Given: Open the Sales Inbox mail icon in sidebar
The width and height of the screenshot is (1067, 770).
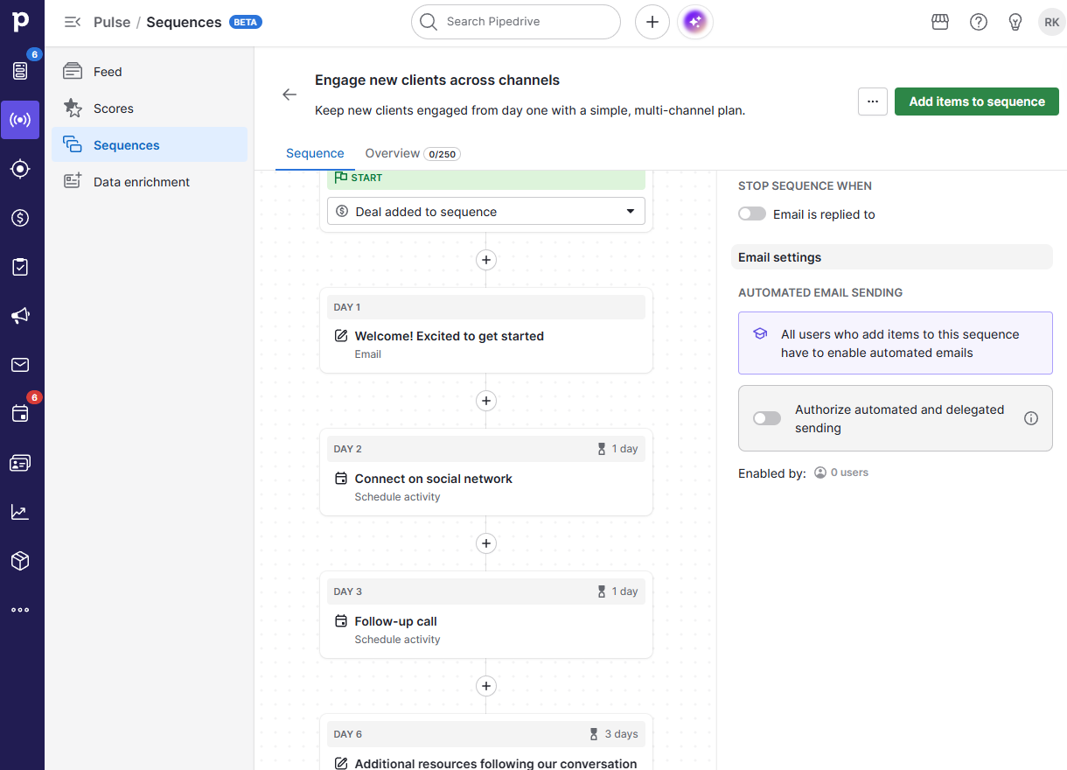Looking at the screenshot, I should (x=21, y=365).
